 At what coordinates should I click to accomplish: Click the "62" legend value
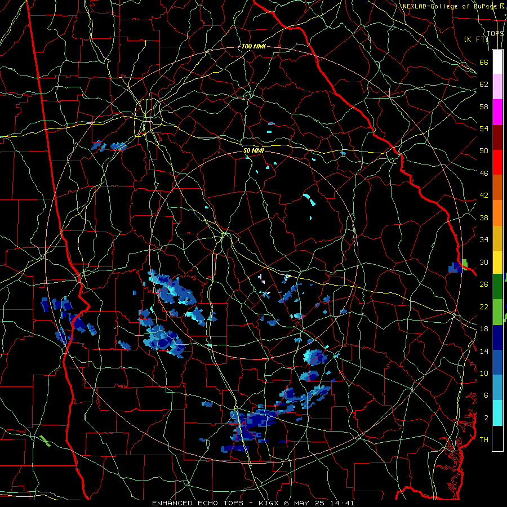pyautogui.click(x=484, y=84)
